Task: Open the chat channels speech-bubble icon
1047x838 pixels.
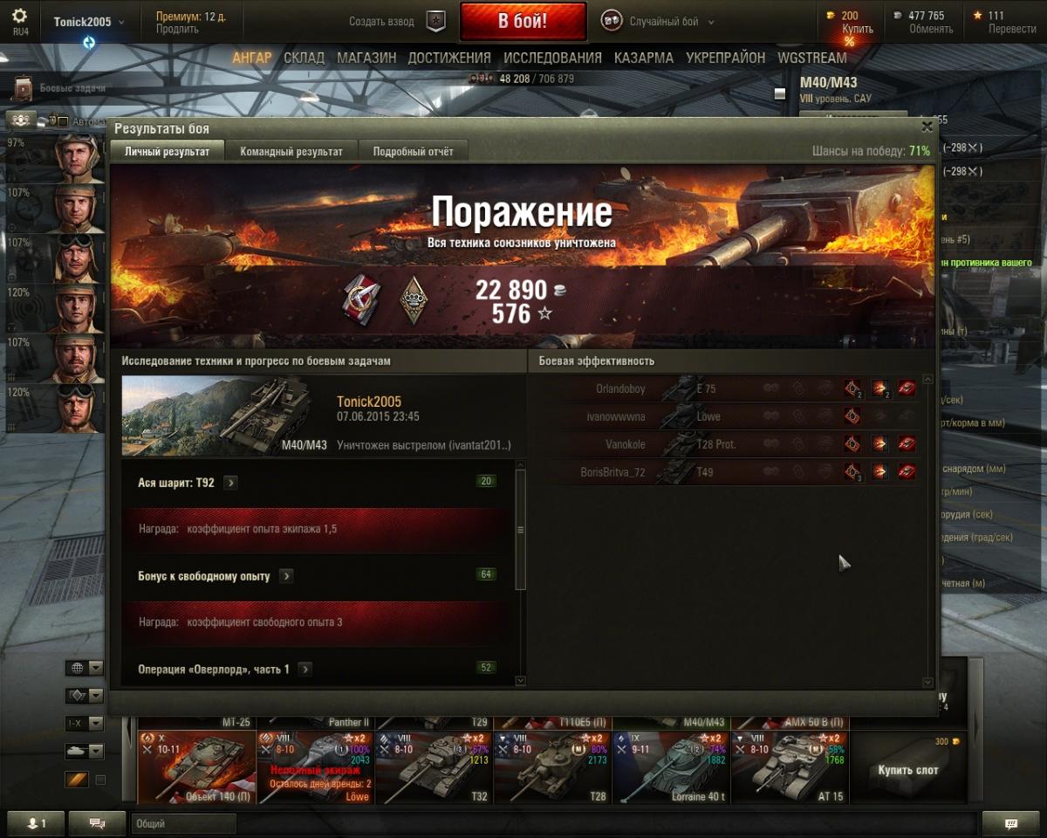Action: click(97, 823)
